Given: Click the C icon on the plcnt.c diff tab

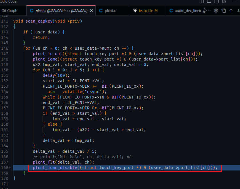Looking at the screenshot, I should click(32, 11).
